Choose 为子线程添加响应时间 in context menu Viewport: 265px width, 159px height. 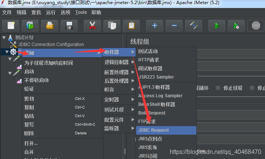pos(62,63)
